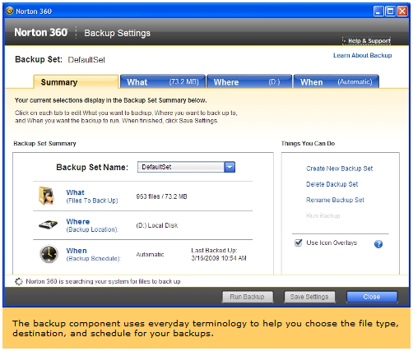Click the 'Automatic' schedule value
Image resolution: width=413 pixels, height=351 pixels.
point(150,254)
